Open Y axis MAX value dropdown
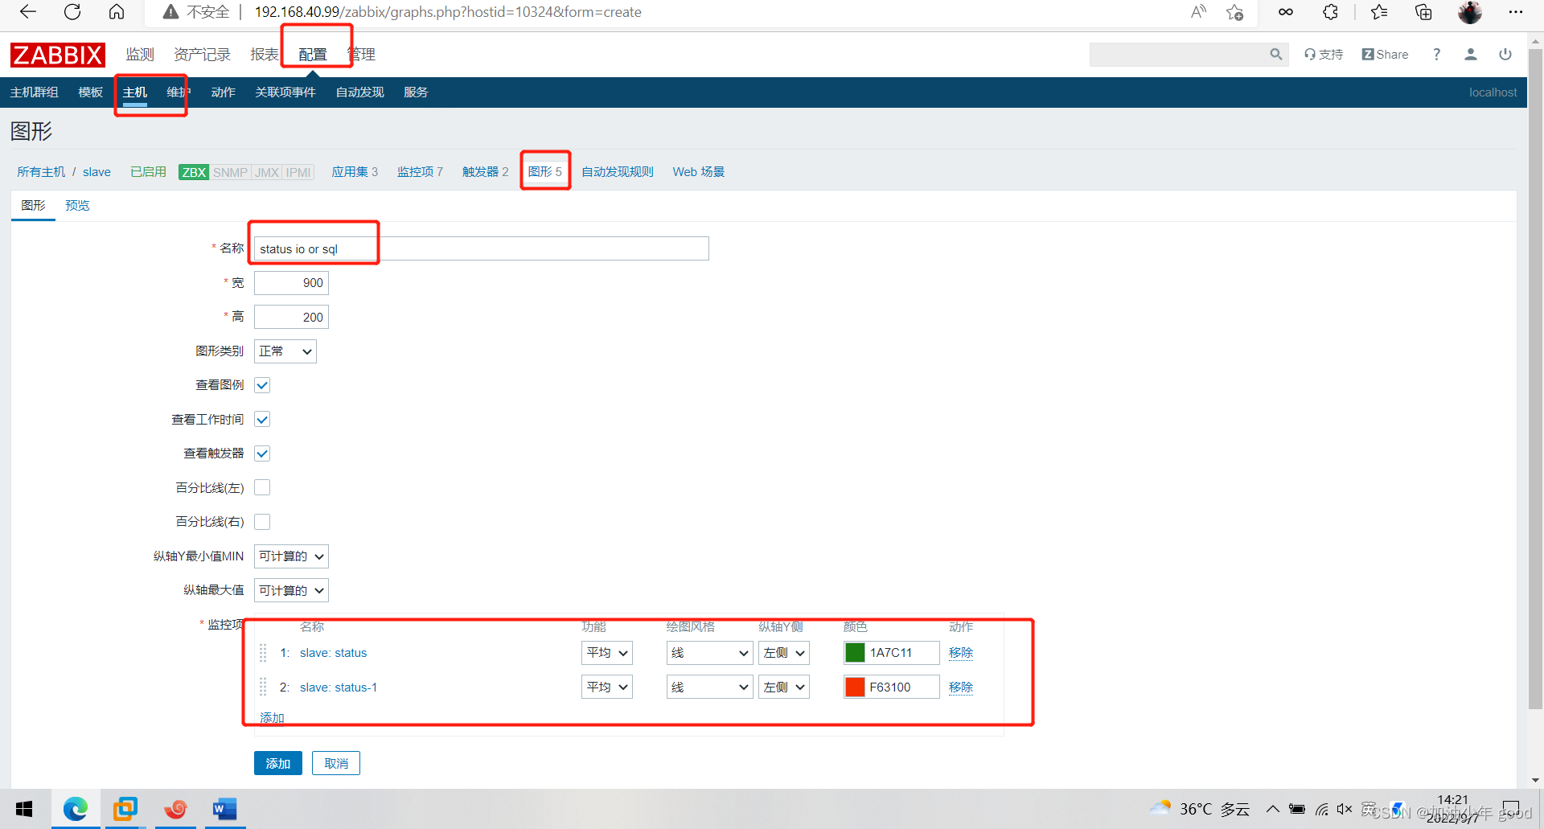Viewport: 1544px width, 829px height. tap(291, 590)
